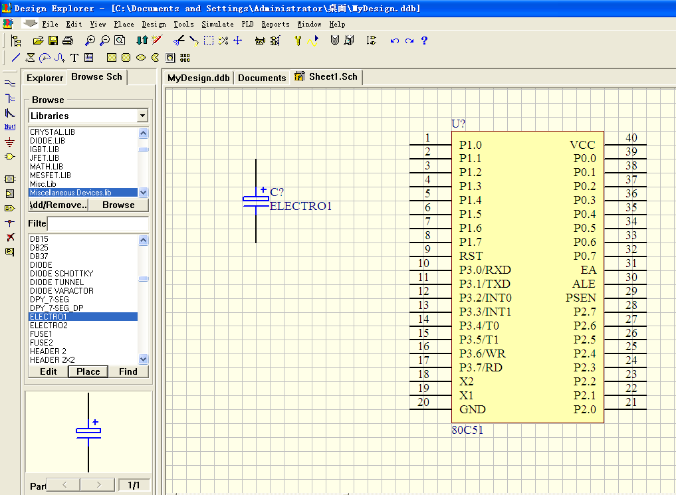
Task: Click into the Filter text field
Action: pyautogui.click(x=97, y=224)
